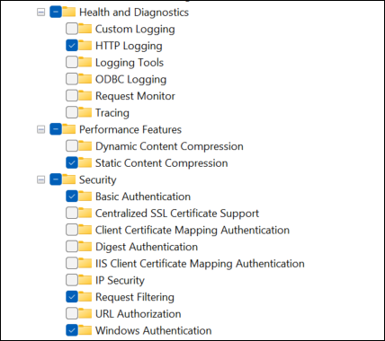
Task: Collapse the Performance Features node
Action: coord(40,129)
